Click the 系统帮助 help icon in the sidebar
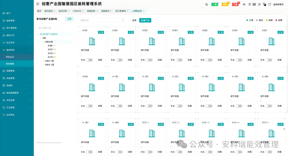 pyautogui.click(x=4, y=115)
